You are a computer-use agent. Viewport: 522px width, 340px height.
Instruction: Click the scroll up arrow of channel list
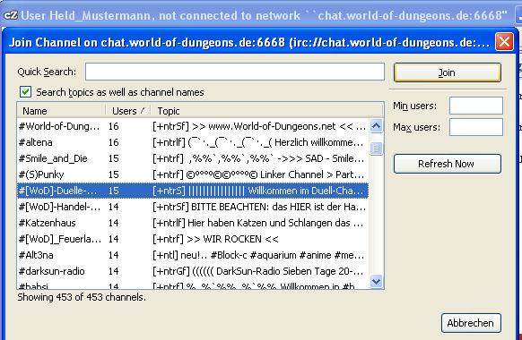(x=376, y=126)
